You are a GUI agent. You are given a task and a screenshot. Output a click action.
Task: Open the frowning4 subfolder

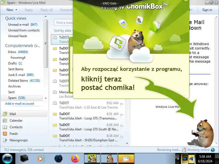point(18,58)
